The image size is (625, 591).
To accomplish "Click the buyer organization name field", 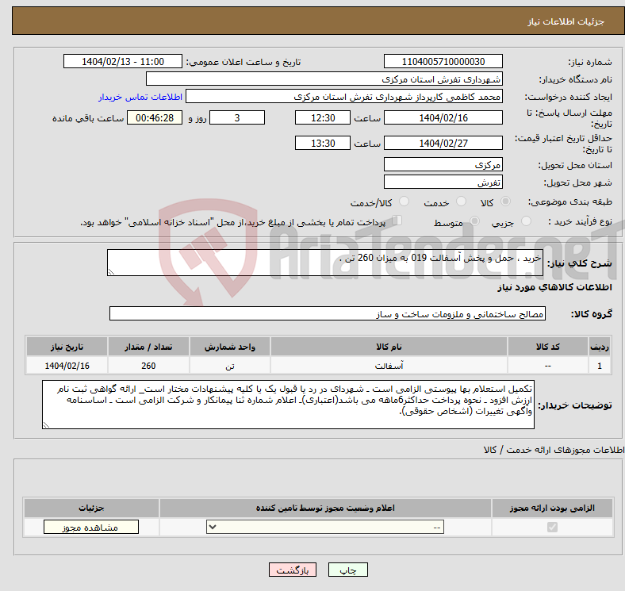I will tap(324, 79).
